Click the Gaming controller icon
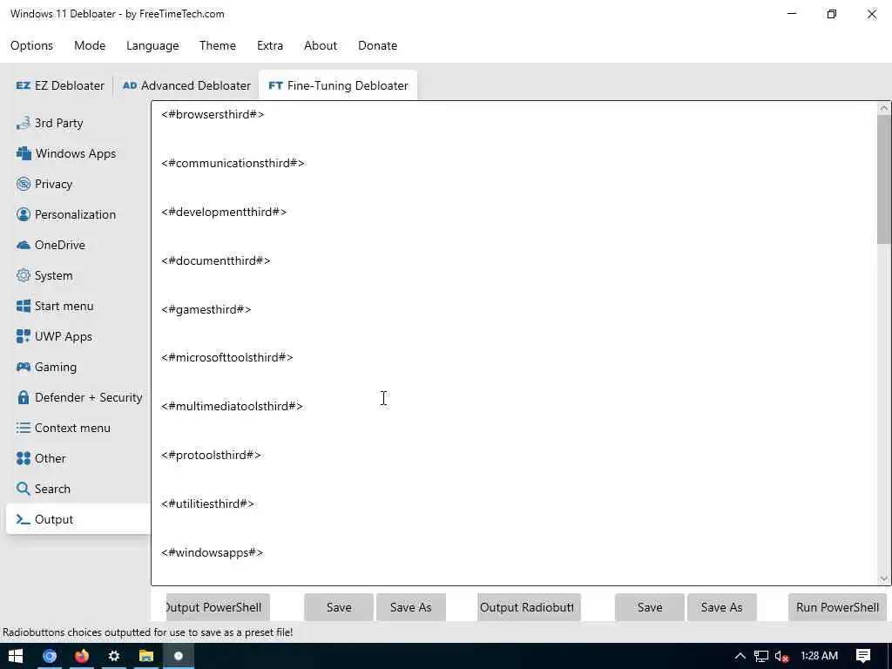Image resolution: width=892 pixels, height=669 pixels. 24,367
